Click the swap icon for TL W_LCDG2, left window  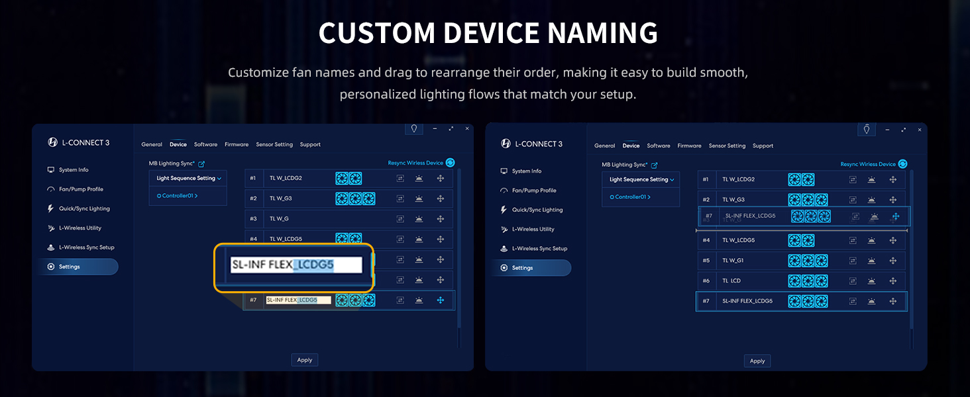click(x=400, y=179)
